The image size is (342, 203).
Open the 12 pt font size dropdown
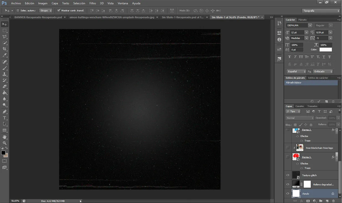(306, 32)
